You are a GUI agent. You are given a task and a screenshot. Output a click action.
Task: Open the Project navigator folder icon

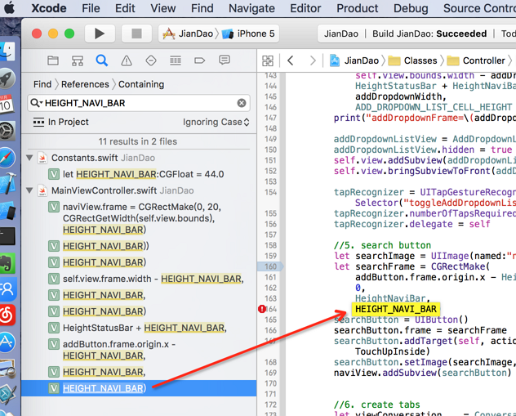53,60
